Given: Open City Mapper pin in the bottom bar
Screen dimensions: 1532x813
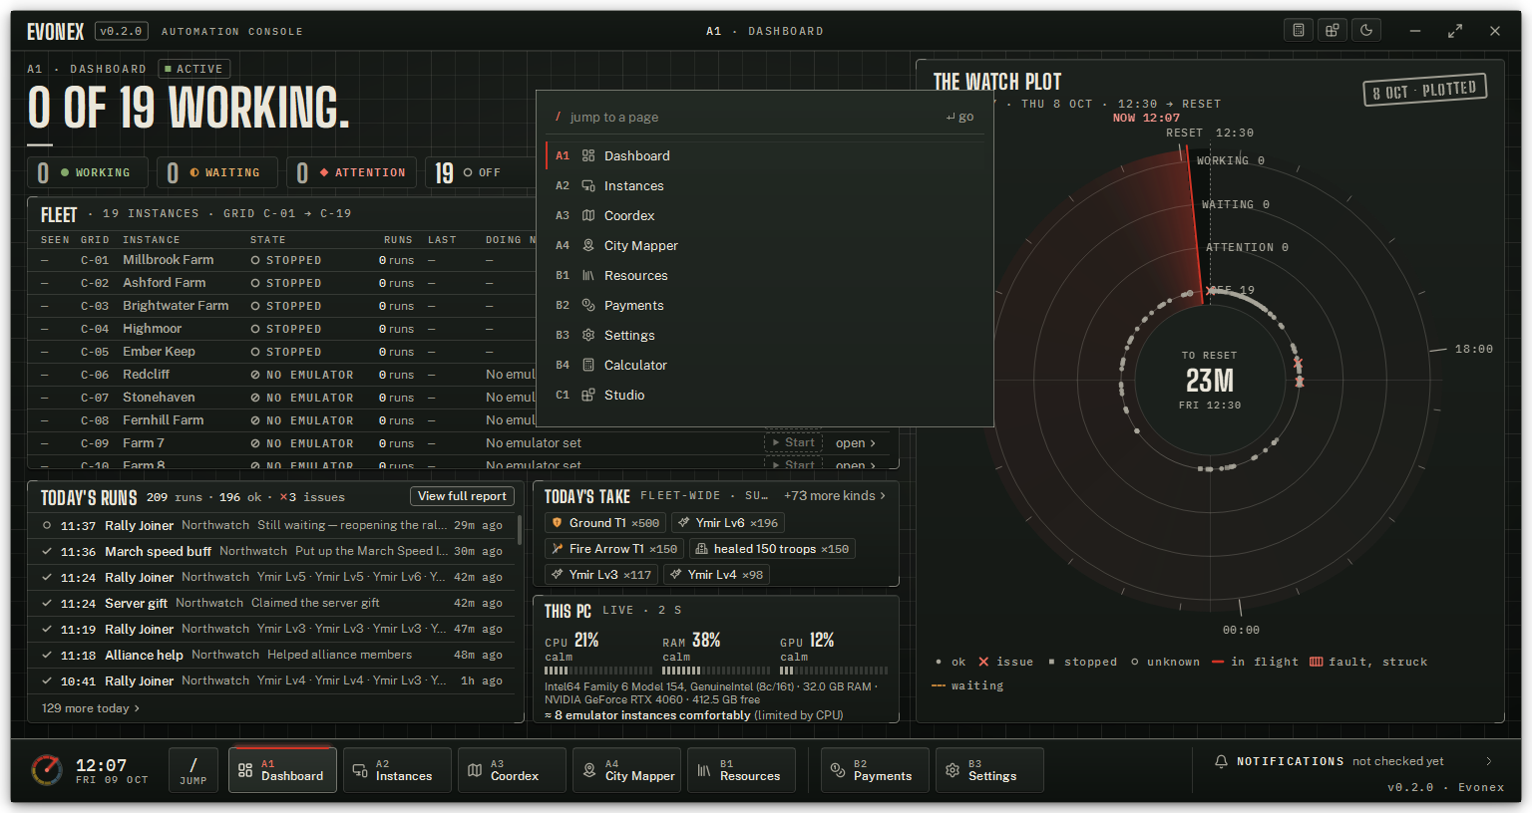Looking at the screenshot, I should [628, 770].
